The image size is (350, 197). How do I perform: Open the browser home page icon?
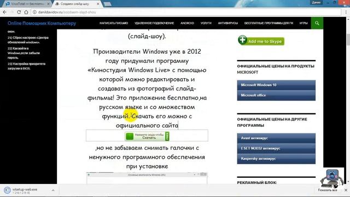coord(26,12)
